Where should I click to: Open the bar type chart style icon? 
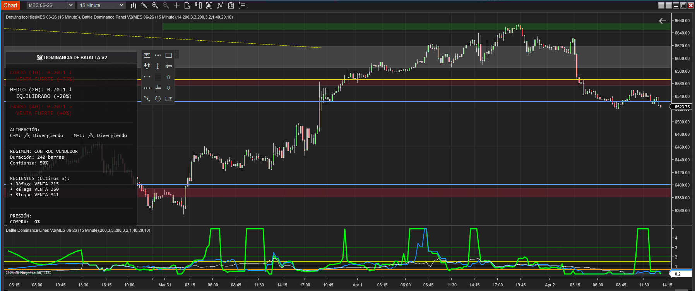[x=134, y=5]
